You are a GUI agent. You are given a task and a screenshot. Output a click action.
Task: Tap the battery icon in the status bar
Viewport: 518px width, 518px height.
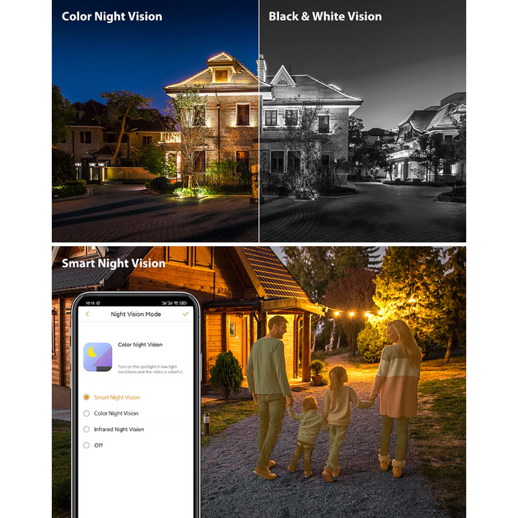point(183,303)
